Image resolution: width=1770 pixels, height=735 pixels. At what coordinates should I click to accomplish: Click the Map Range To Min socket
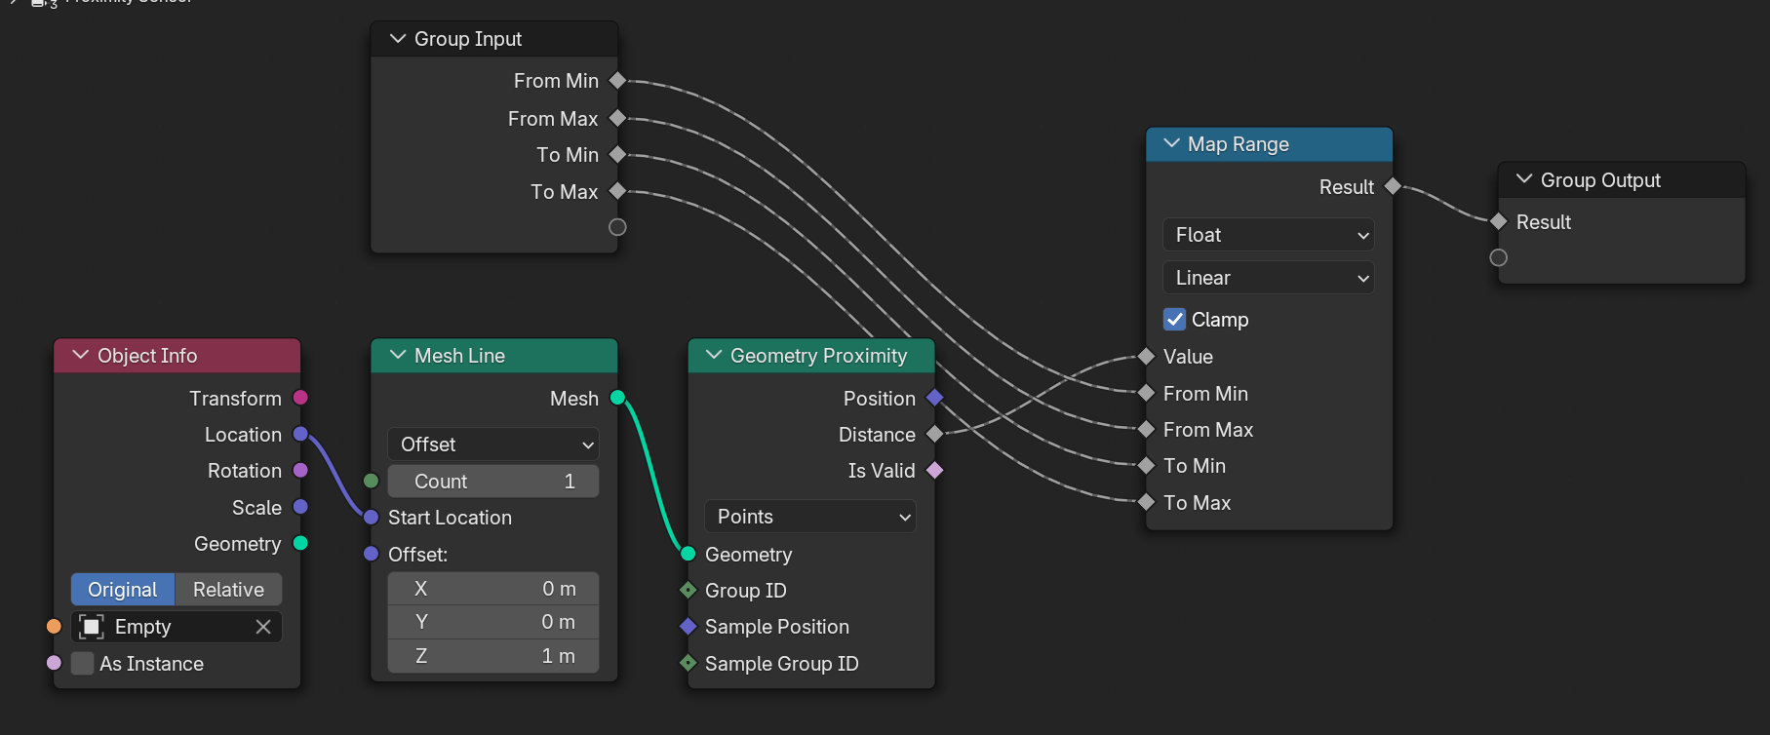[1147, 466]
